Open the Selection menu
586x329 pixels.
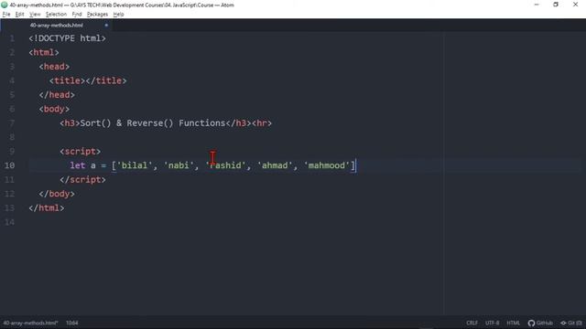(56, 15)
